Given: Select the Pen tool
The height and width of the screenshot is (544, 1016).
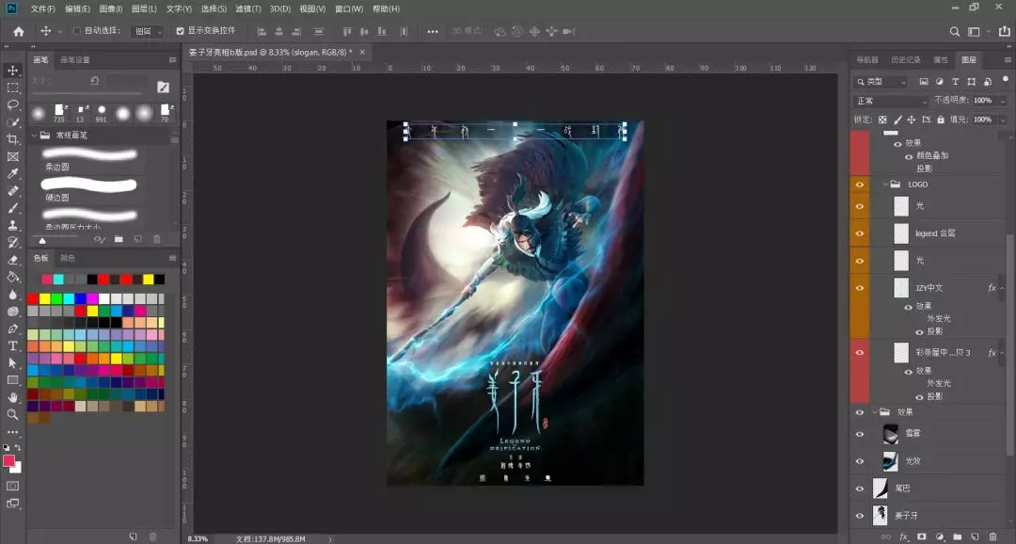Looking at the screenshot, I should [x=13, y=328].
